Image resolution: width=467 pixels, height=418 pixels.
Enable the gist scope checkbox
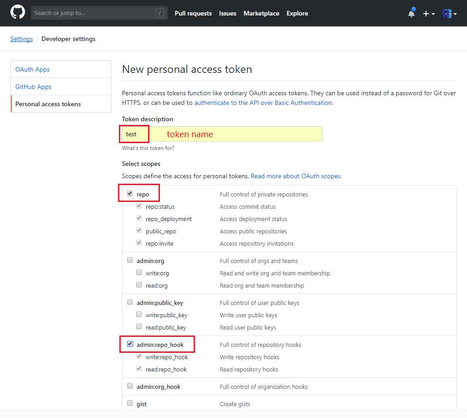(x=130, y=403)
